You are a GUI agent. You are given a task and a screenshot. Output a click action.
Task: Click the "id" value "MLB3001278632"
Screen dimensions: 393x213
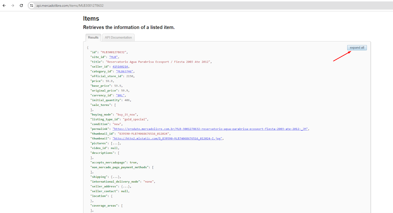[x=114, y=52]
